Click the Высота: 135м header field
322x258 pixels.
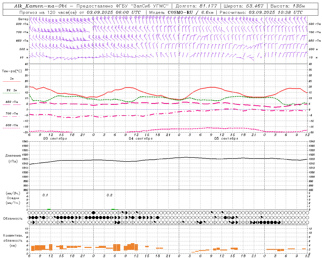(x=288, y=6)
